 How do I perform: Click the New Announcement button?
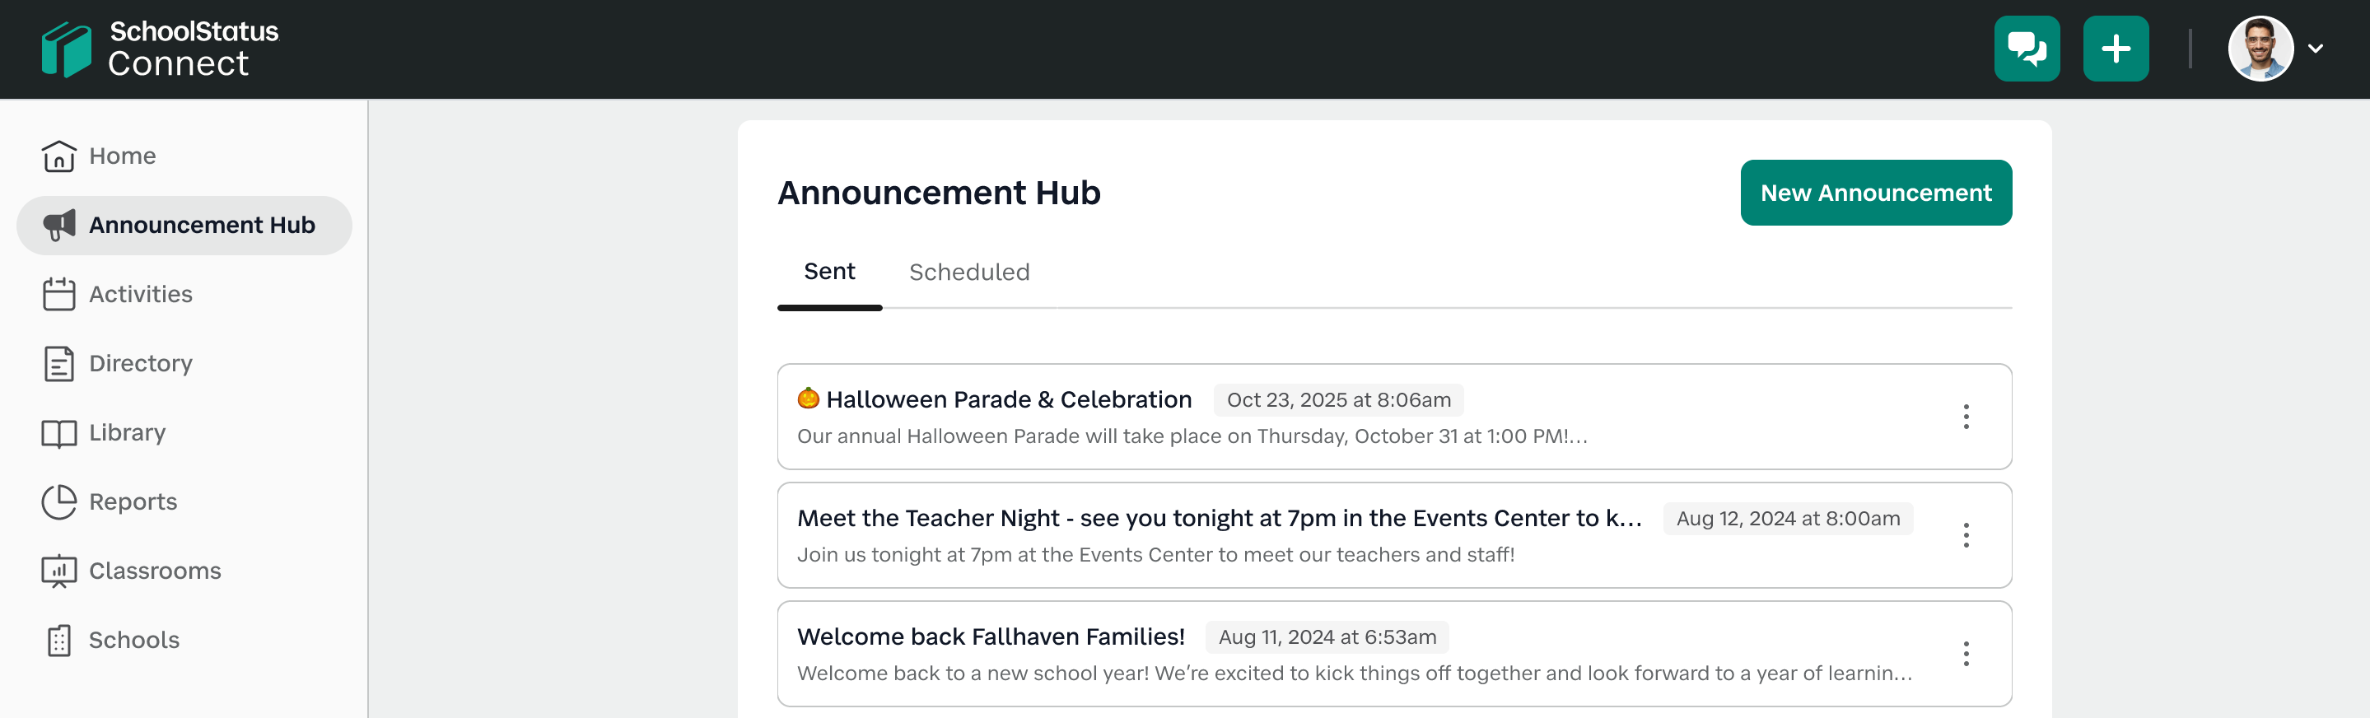pyautogui.click(x=1875, y=193)
